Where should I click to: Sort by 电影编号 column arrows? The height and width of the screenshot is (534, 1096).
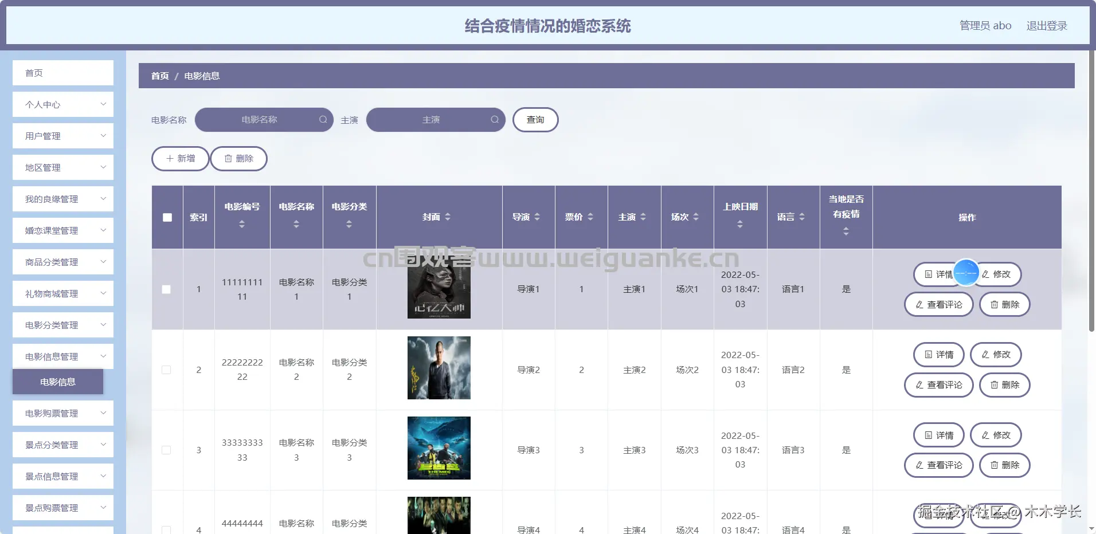click(242, 224)
